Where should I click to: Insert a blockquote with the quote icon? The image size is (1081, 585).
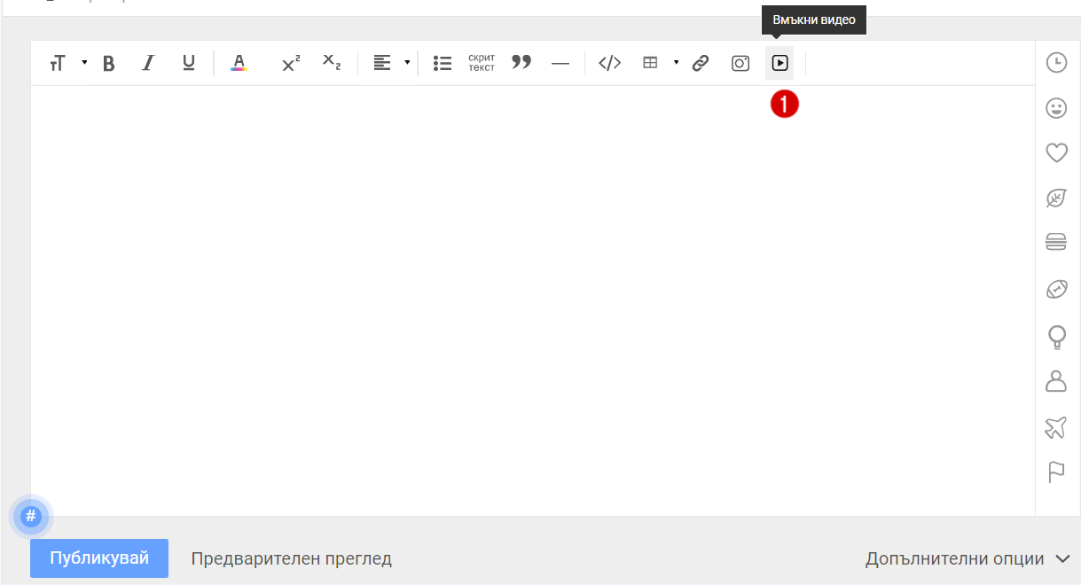coord(521,63)
